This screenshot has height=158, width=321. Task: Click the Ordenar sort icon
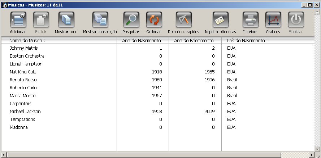point(154,20)
